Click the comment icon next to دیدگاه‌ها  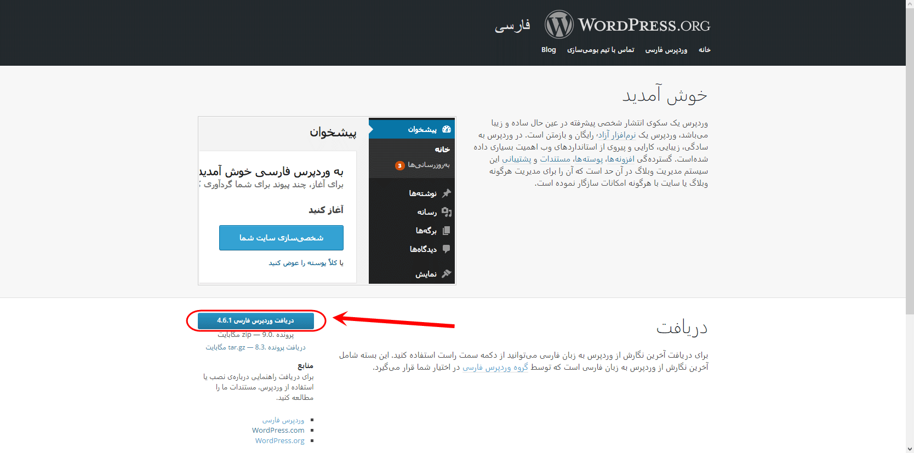coord(447,249)
